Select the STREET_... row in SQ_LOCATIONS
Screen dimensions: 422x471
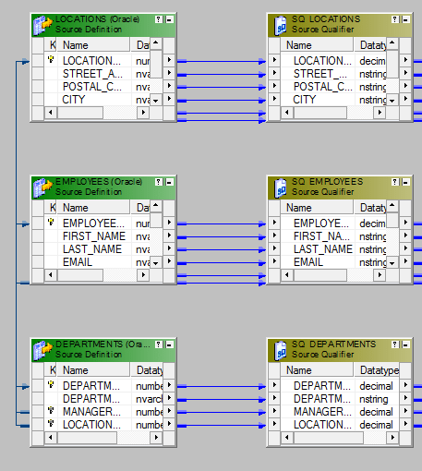(333, 74)
